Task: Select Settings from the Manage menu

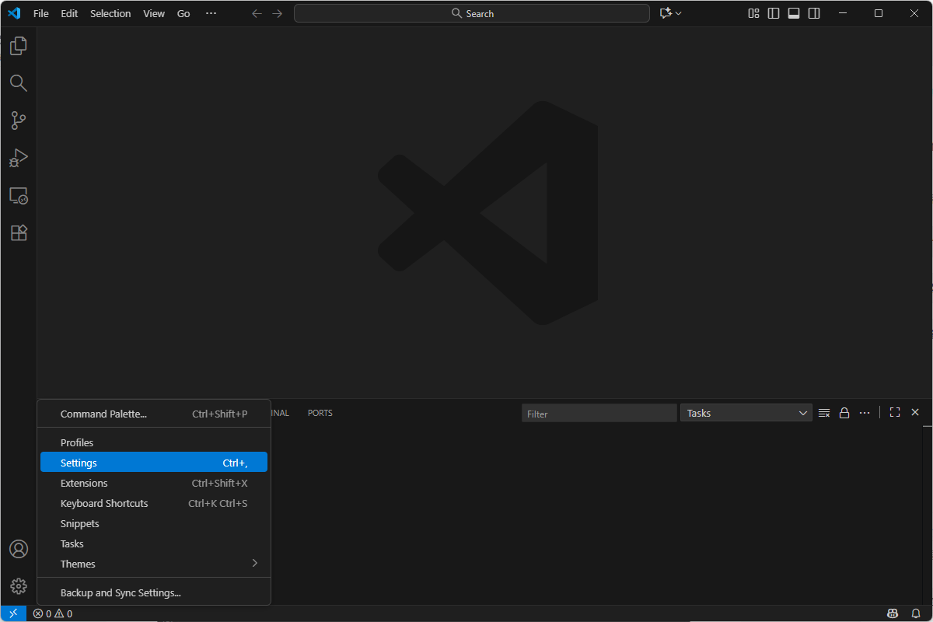Action: pyautogui.click(x=154, y=463)
